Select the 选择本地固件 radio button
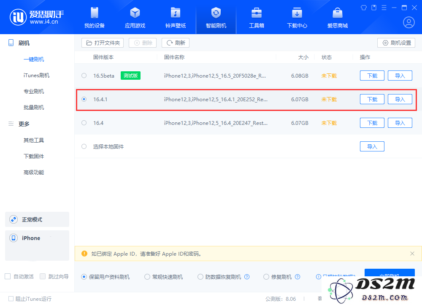The height and width of the screenshot is (305, 422). click(84, 146)
